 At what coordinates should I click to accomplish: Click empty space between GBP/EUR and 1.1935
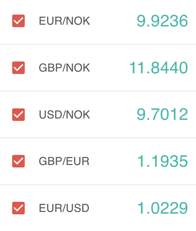[x=113, y=161]
